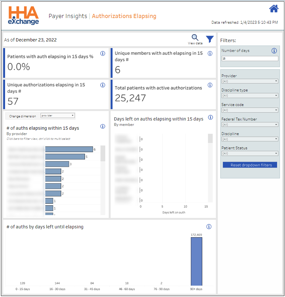The height and width of the screenshot is (297, 285).
Task: Click the 57 unique authorizations value
Action: [x=13, y=101]
